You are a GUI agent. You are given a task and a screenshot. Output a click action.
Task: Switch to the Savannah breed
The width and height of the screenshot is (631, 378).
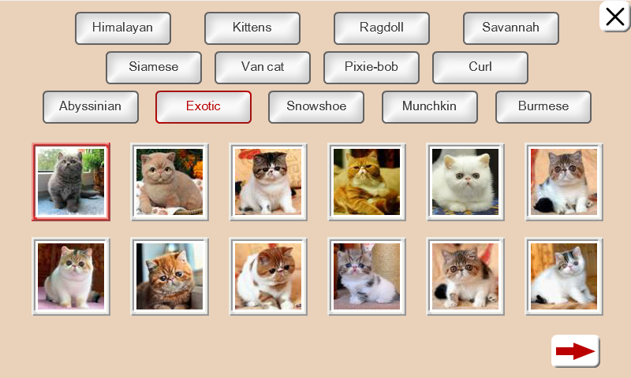pyautogui.click(x=510, y=28)
